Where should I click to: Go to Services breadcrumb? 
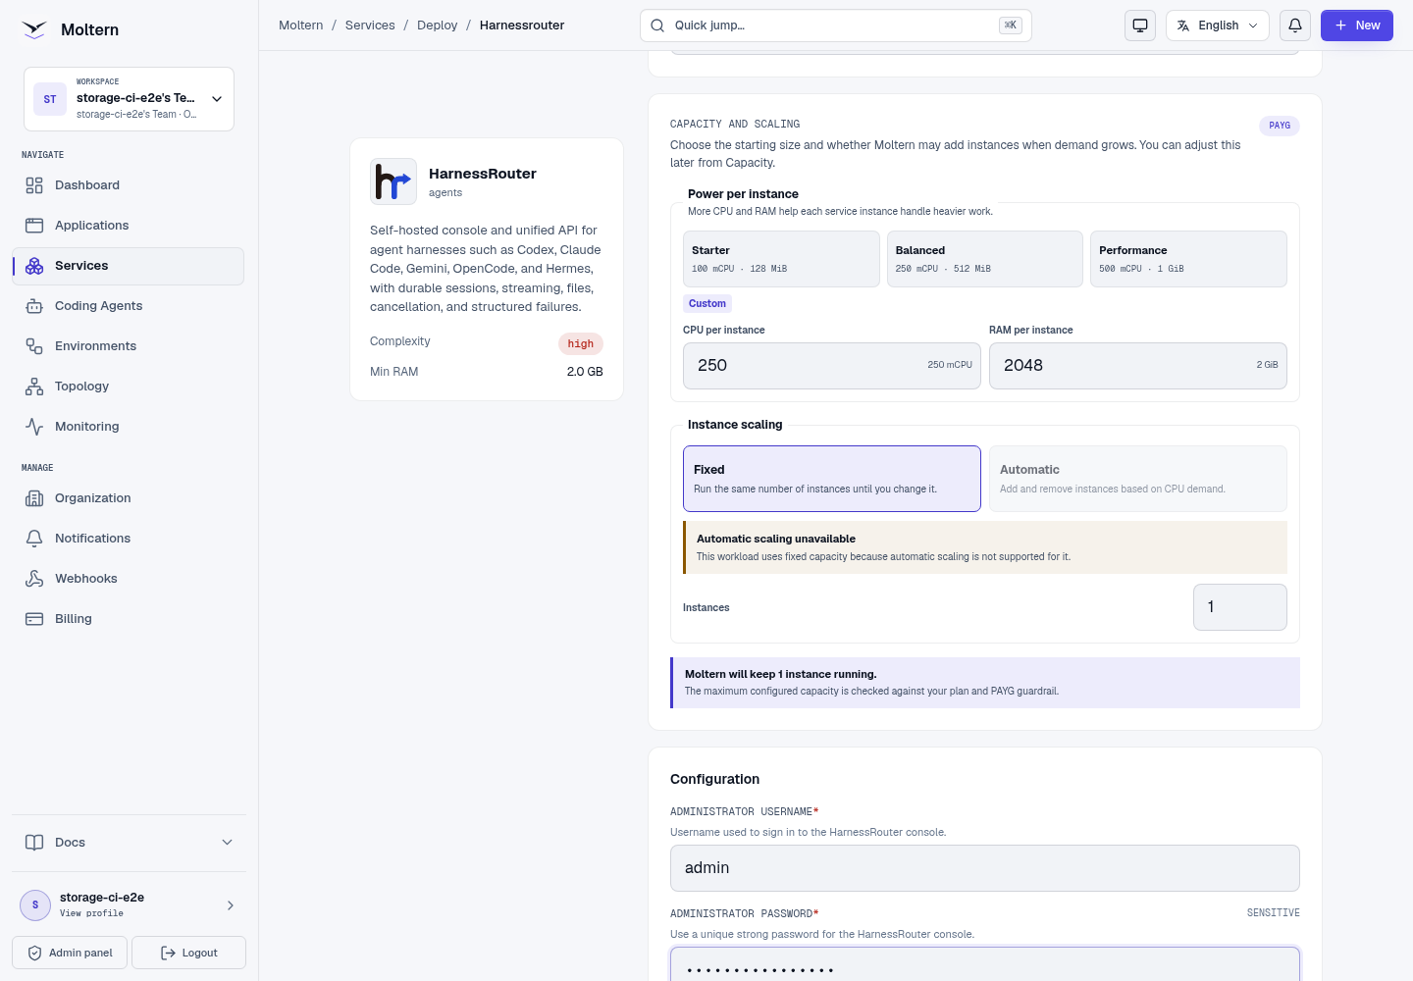[370, 26]
